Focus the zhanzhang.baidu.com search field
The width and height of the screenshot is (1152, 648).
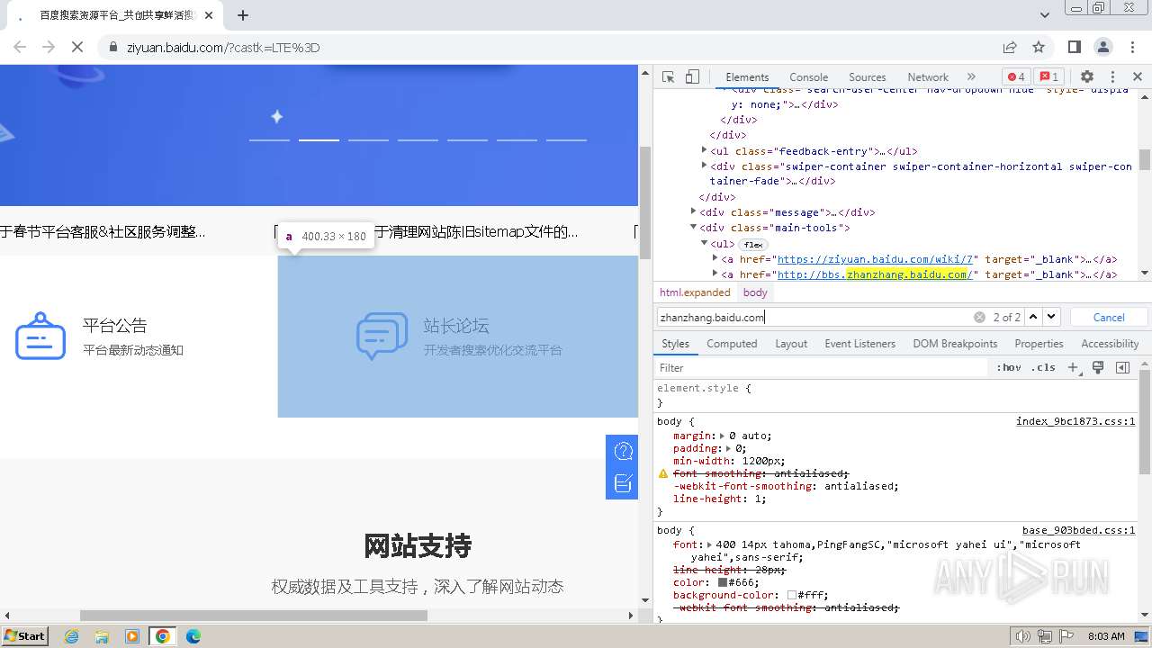click(814, 317)
